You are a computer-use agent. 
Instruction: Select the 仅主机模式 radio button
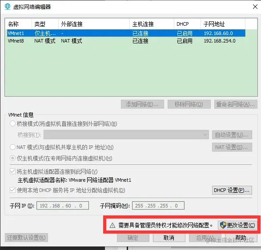(12, 158)
